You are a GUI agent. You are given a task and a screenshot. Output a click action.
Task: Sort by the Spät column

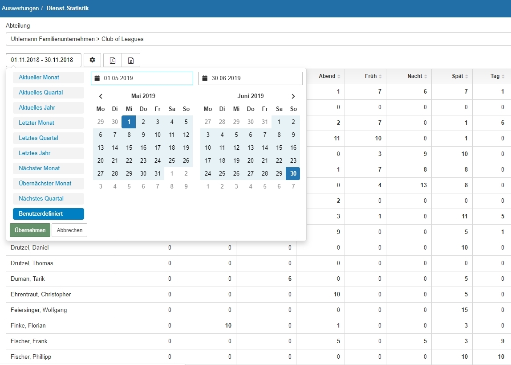[x=460, y=76]
